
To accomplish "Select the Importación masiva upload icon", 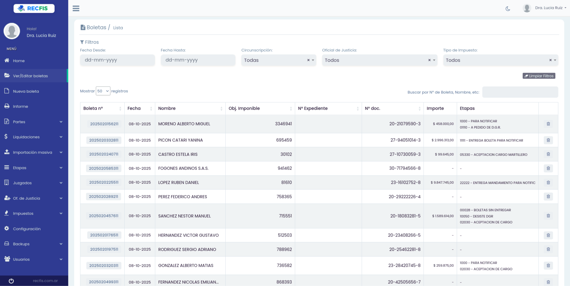I will point(7,152).
